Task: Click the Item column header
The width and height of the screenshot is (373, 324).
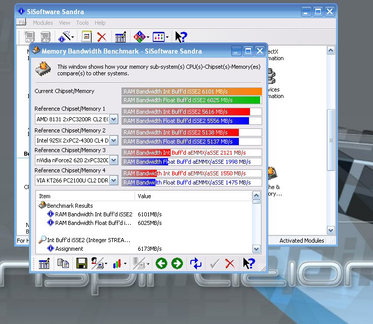Action: [x=86, y=196]
